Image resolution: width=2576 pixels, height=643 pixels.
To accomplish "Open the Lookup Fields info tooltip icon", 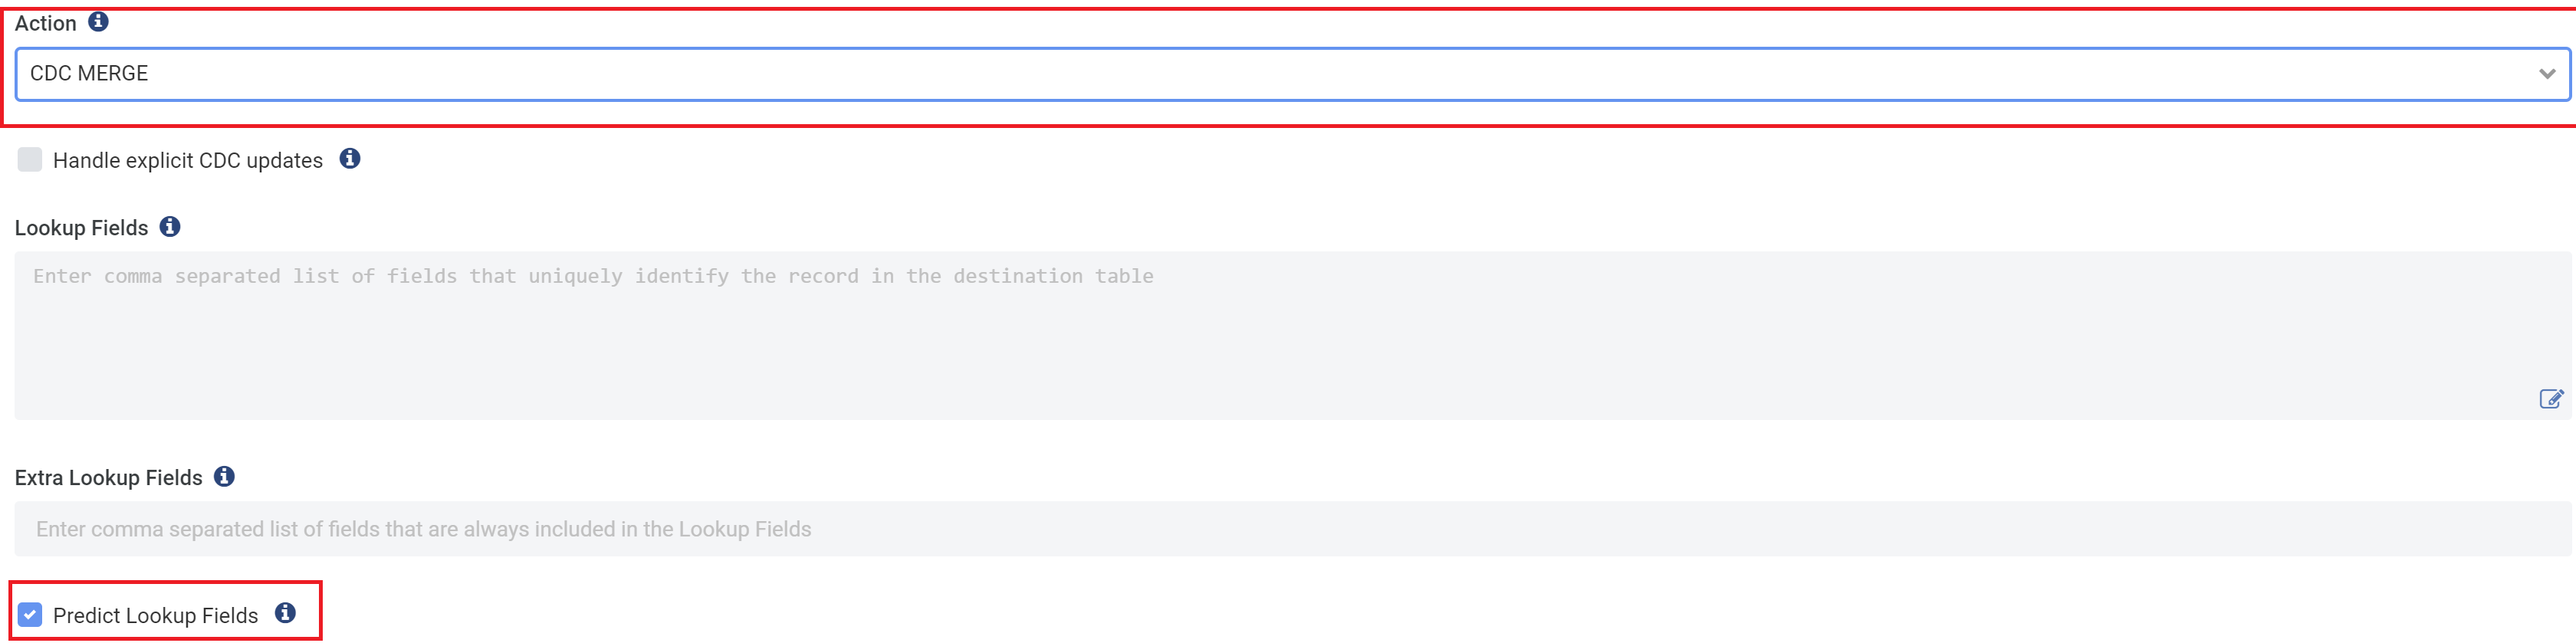I will [171, 226].
